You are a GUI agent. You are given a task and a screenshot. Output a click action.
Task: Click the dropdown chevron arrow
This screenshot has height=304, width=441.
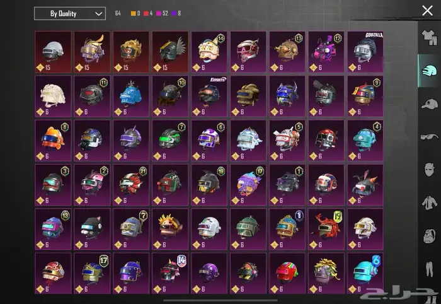(x=98, y=14)
